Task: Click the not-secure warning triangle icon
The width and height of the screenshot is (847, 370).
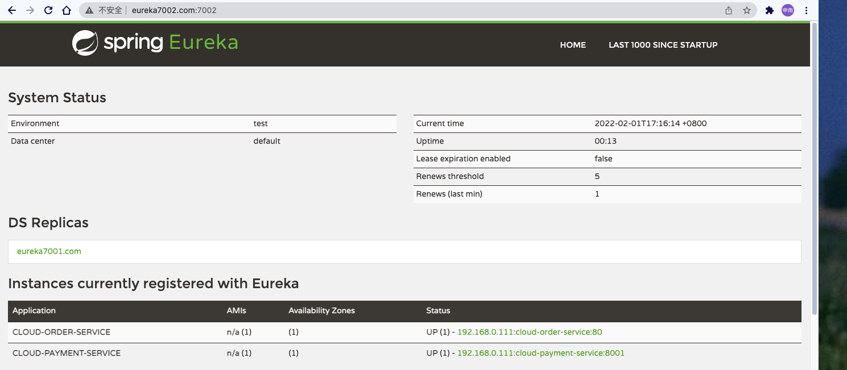Action: 89,10
